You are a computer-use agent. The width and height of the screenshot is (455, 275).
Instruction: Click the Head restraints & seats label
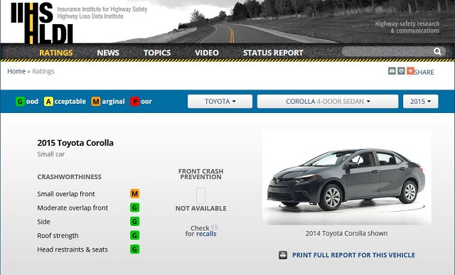(73, 249)
